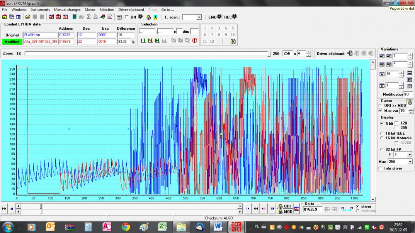Uncheck the Max var checkbox

tap(380, 111)
